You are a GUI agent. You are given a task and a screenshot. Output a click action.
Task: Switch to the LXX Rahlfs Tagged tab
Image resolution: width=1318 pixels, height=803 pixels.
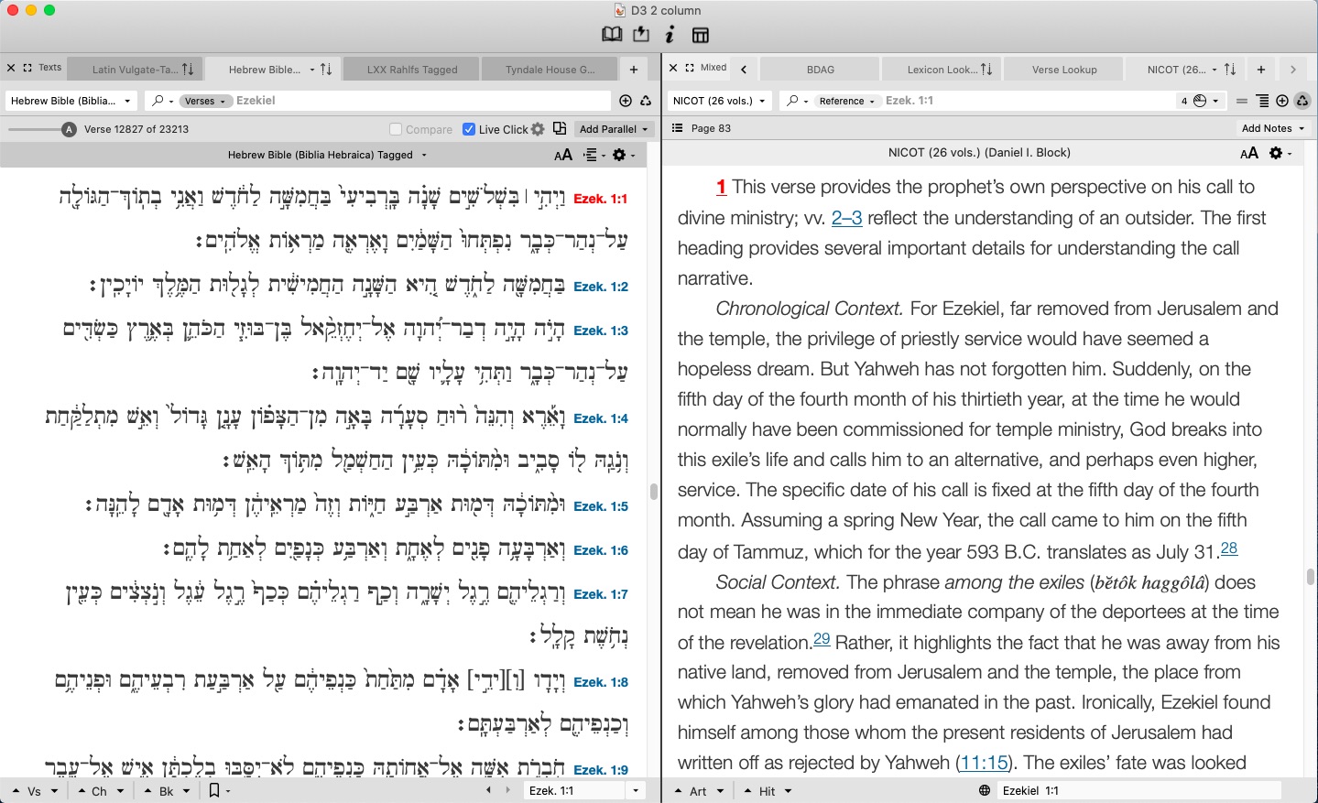point(412,70)
